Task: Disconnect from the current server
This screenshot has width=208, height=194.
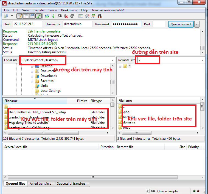Action: coord(66,16)
